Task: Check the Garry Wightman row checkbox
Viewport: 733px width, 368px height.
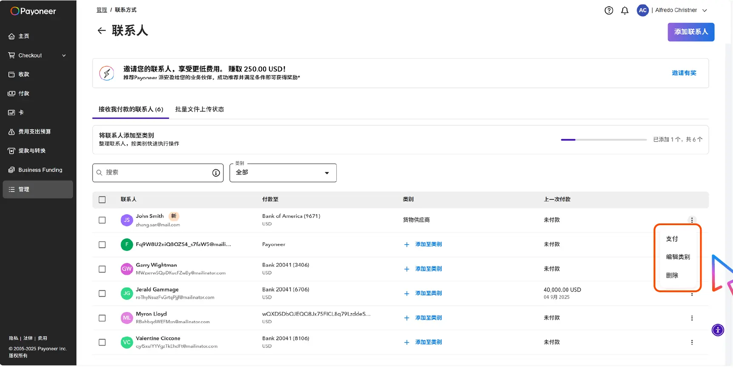Action: [102, 269]
